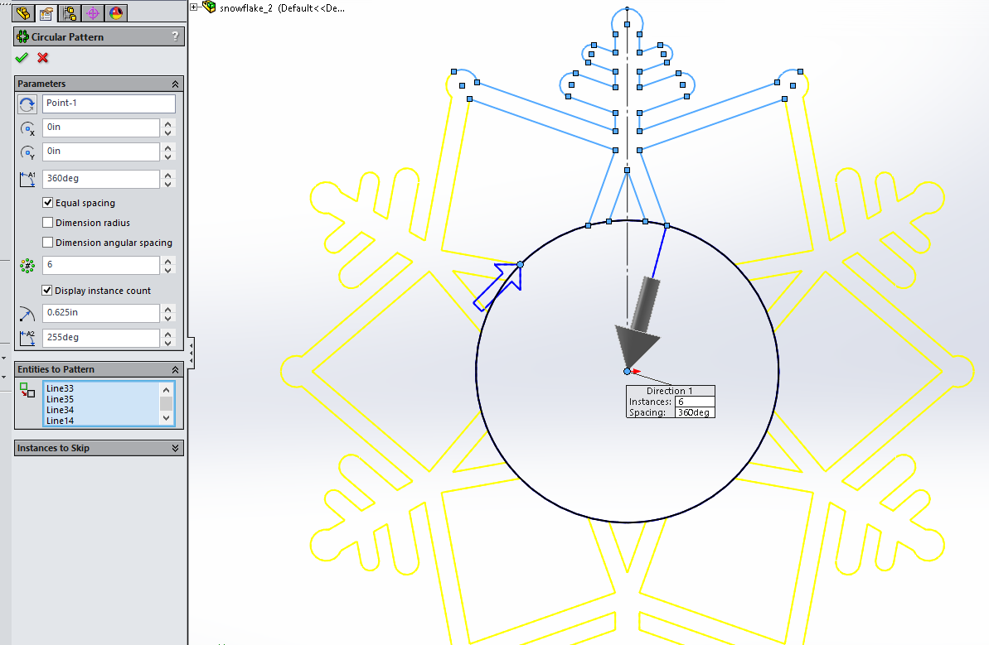Click the snowflake_2 part icon in flyout tree
This screenshot has width=989, height=645.
[209, 7]
